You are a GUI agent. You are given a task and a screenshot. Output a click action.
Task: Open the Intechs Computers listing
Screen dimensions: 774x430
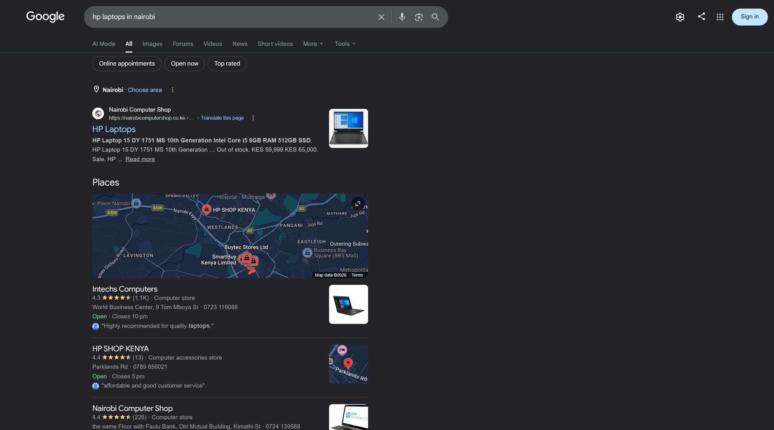[125, 289]
